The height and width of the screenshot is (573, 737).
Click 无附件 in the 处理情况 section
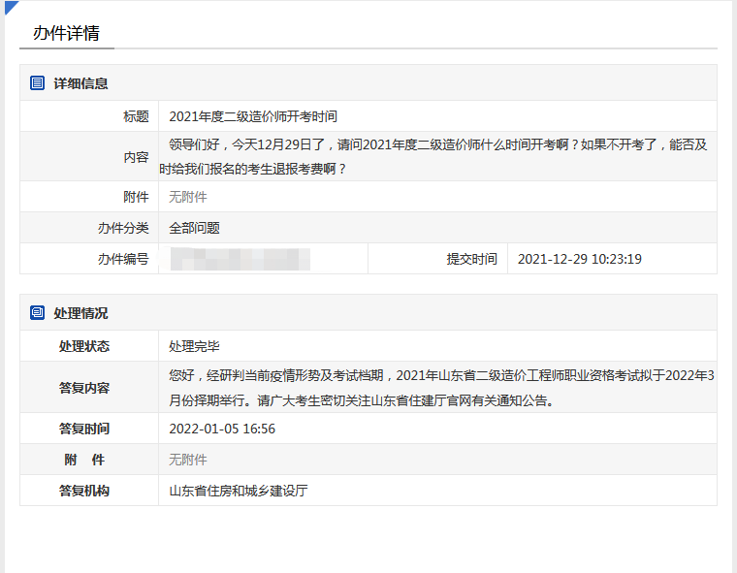[187, 460]
